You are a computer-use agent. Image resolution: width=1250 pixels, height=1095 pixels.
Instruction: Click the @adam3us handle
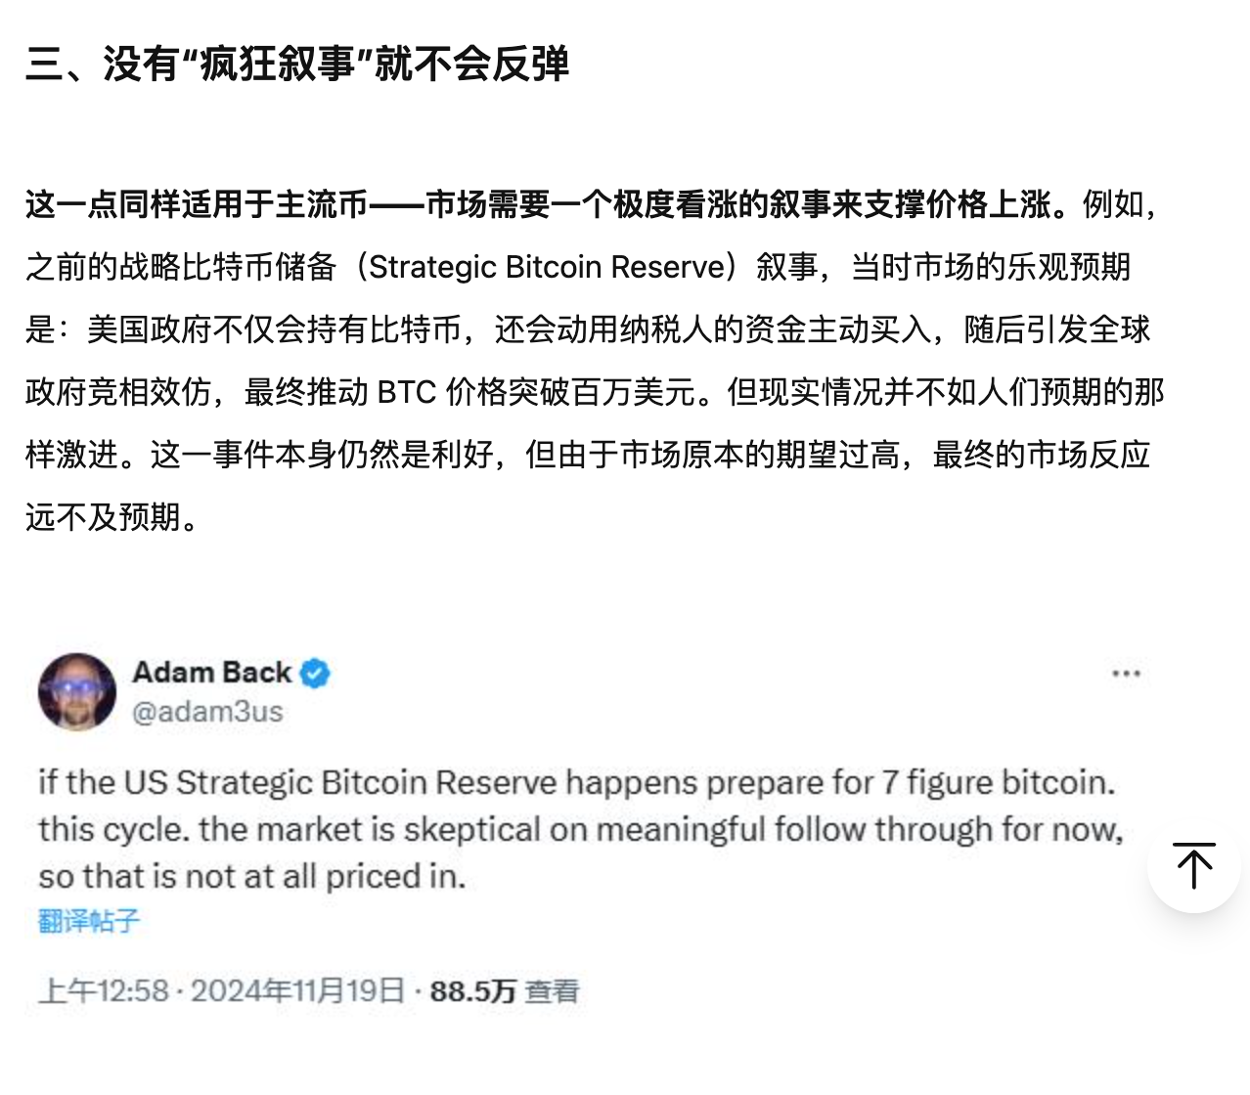click(x=207, y=712)
